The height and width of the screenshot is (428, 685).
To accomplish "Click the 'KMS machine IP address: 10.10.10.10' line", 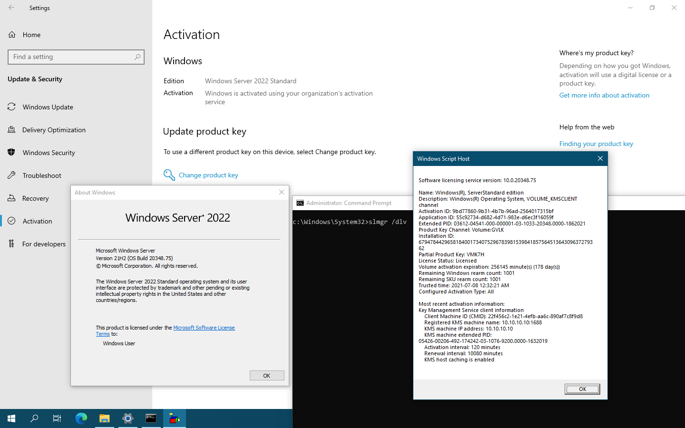I will (x=469, y=329).
